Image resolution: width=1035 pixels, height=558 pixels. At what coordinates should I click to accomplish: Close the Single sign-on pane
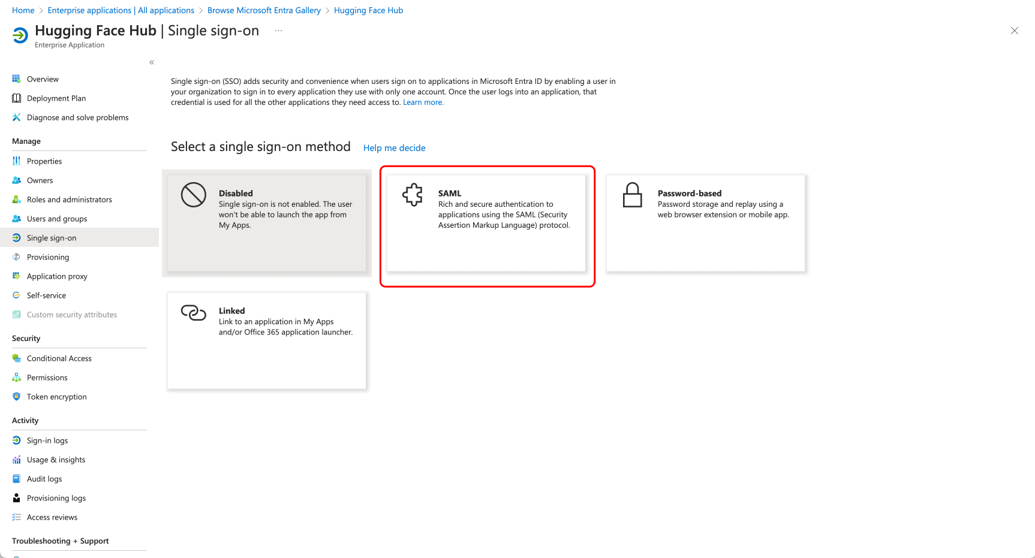[1014, 31]
